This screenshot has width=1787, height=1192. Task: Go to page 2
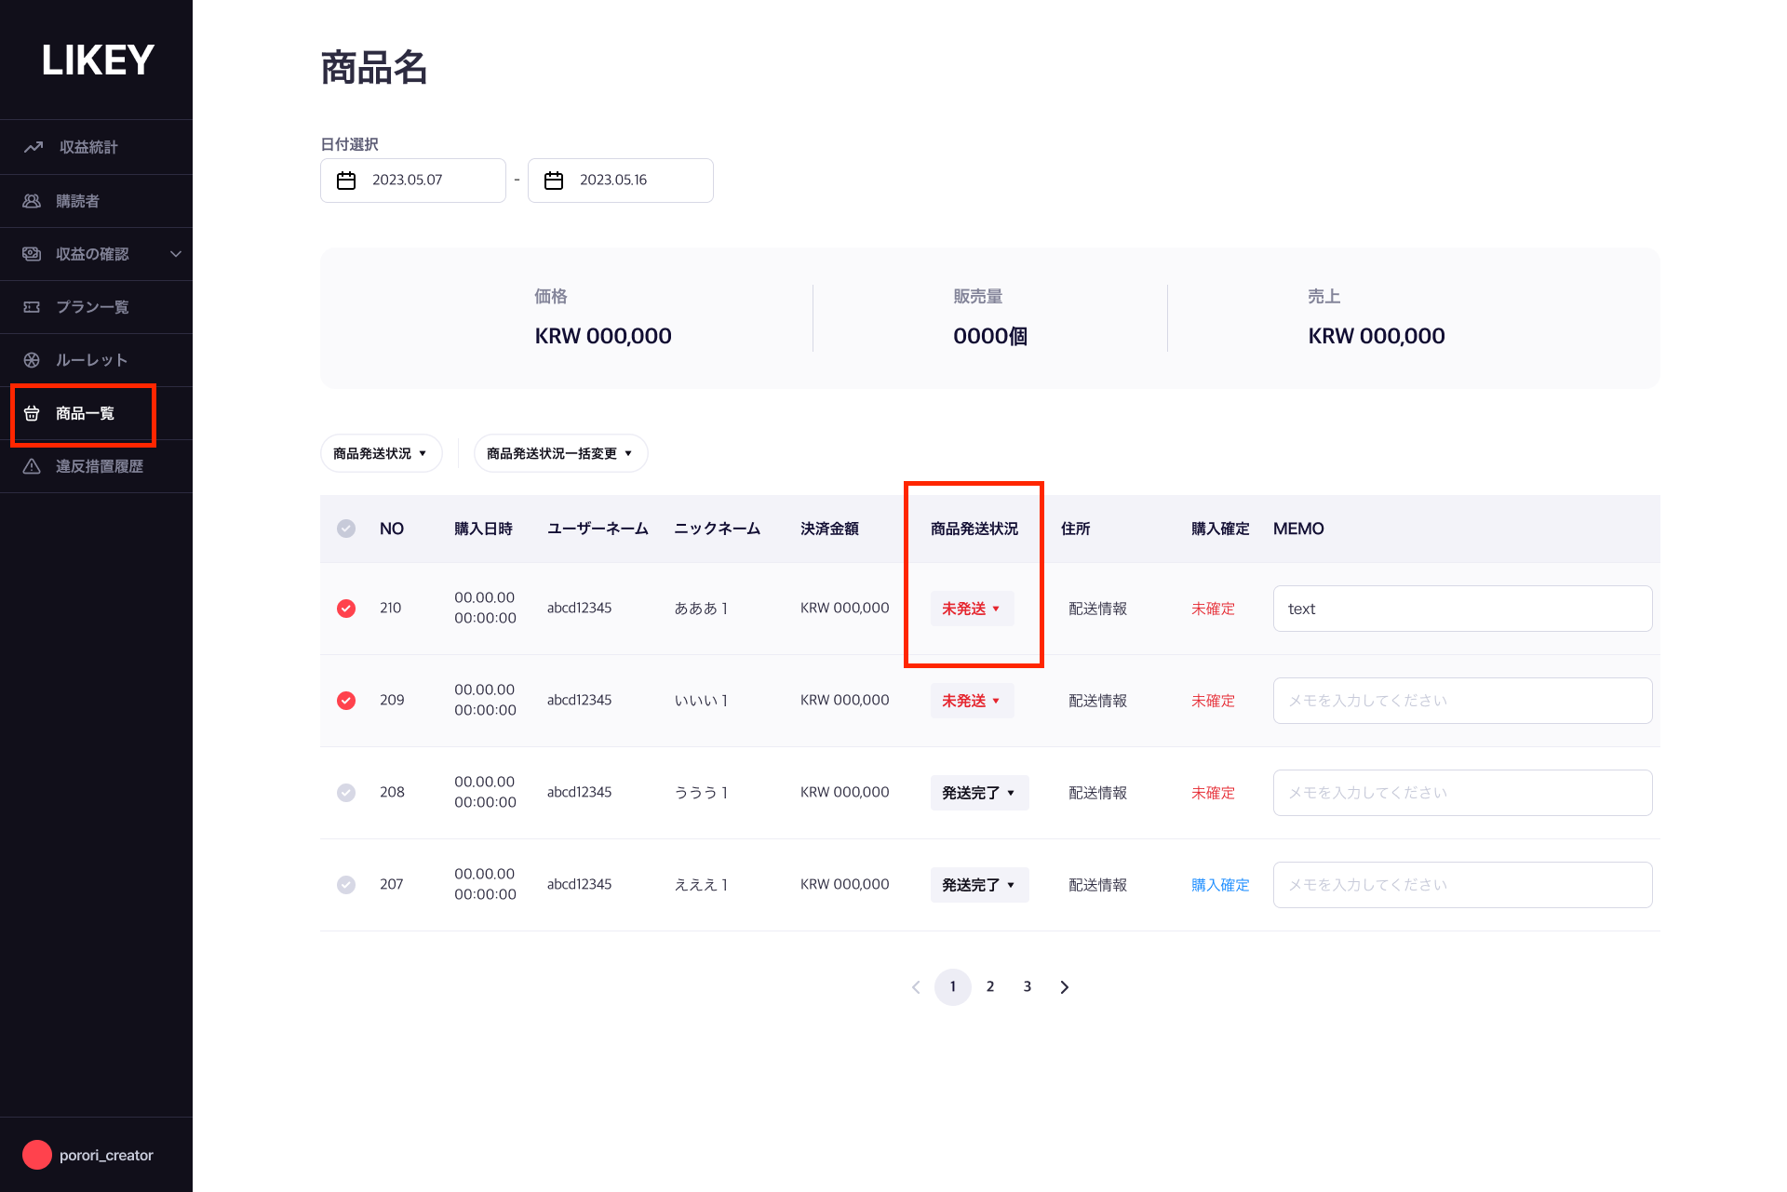pyautogui.click(x=990, y=986)
